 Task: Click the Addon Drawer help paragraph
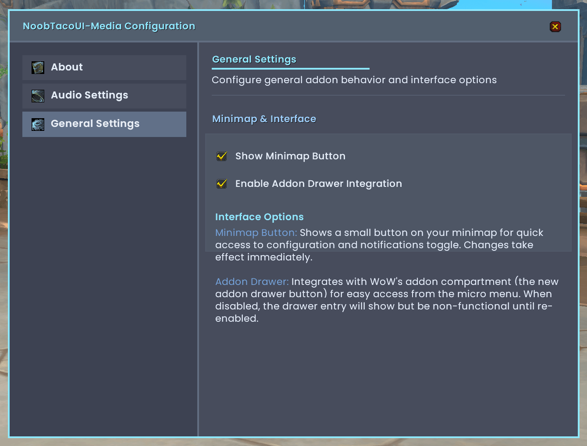[387, 300]
